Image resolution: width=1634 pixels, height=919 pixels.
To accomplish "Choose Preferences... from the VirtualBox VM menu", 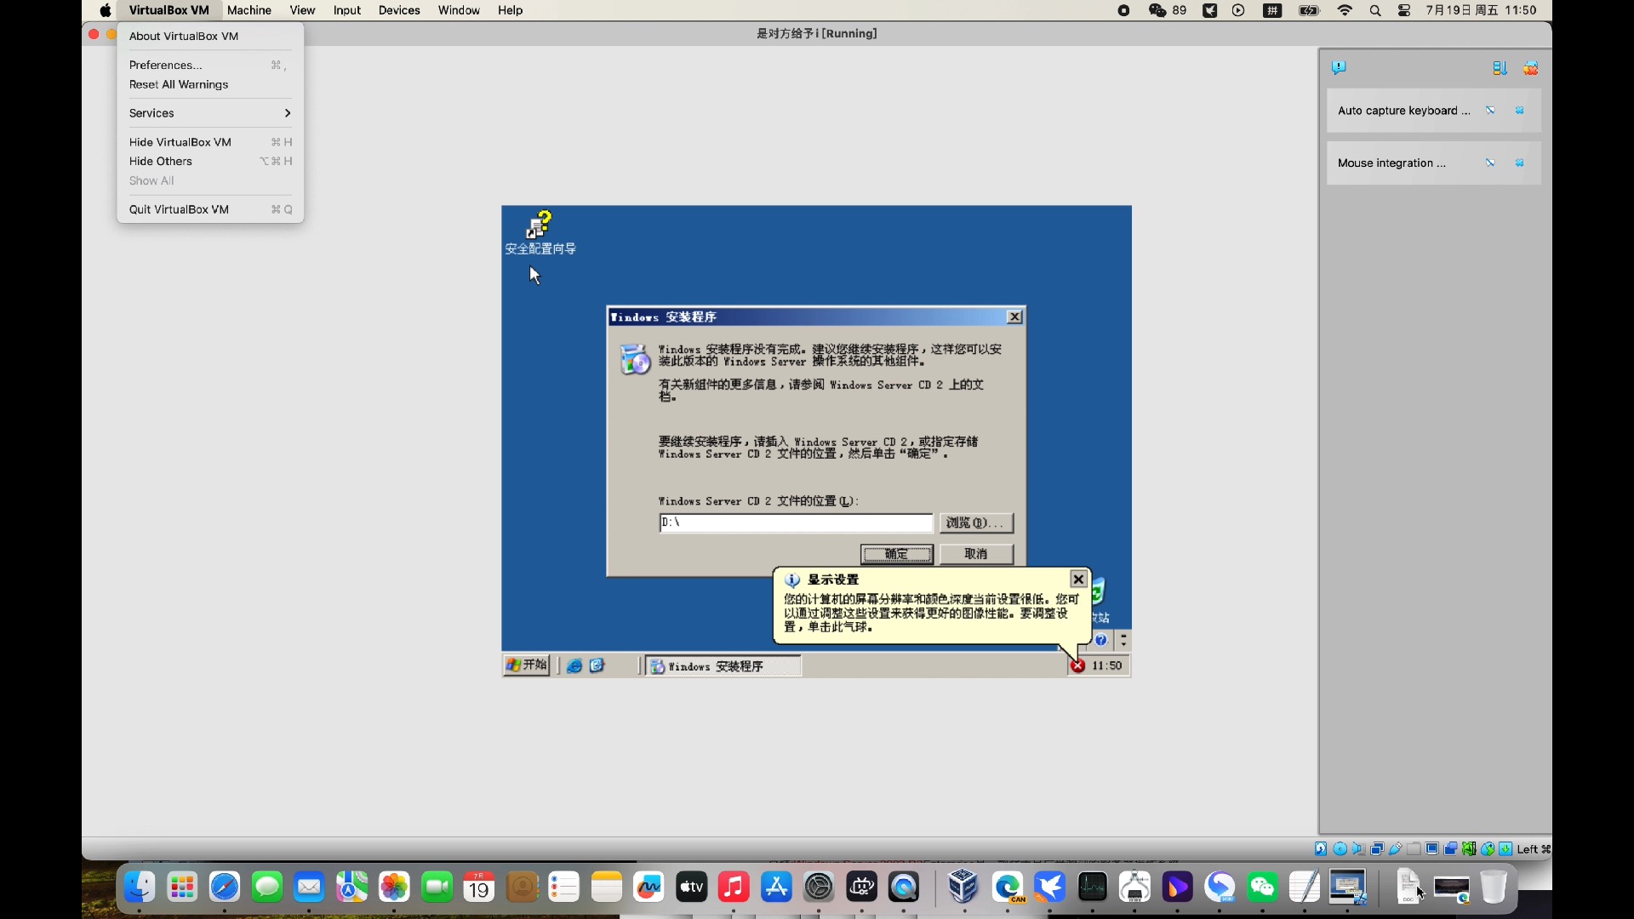I will (210, 66).
